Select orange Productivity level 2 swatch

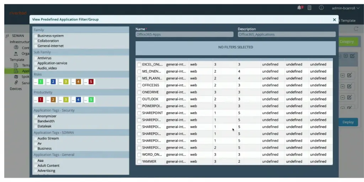[53, 100]
